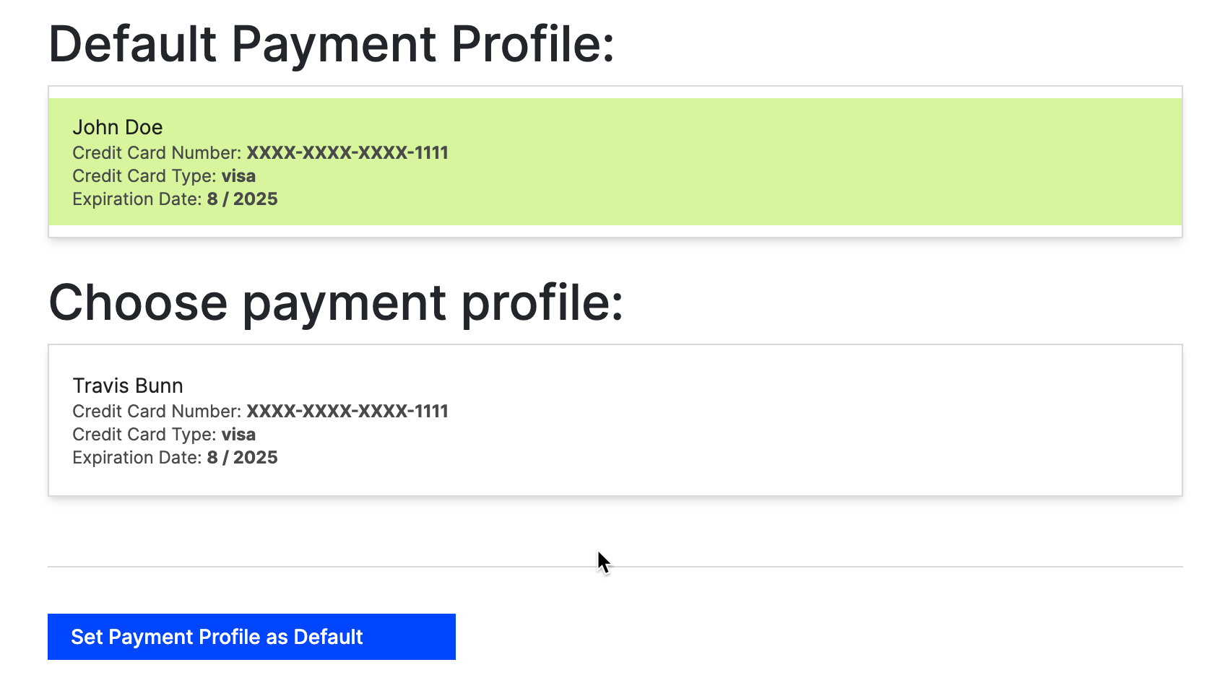This screenshot has height=683, width=1212.
Task: Click Expiration Date label in John Doe card
Action: (137, 199)
